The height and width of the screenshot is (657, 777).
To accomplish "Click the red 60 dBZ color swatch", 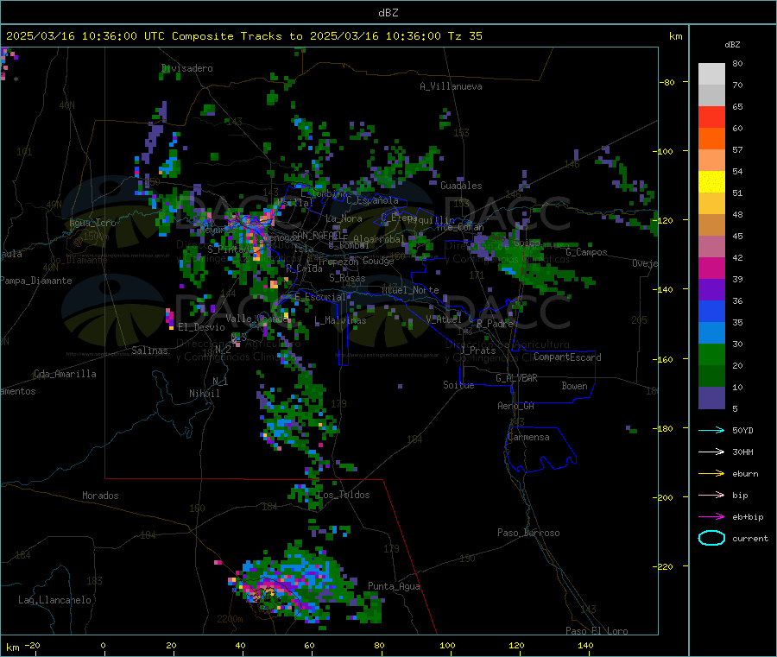I will [x=711, y=117].
